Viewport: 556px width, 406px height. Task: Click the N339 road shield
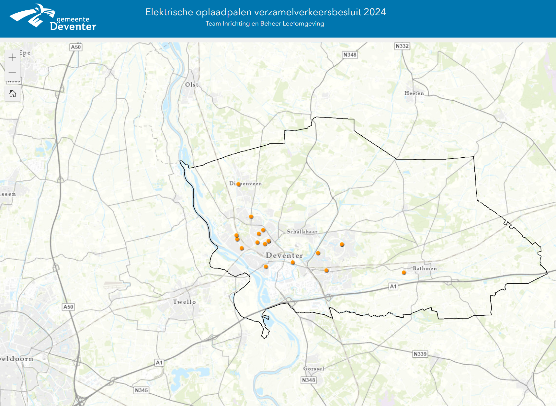pos(420,354)
